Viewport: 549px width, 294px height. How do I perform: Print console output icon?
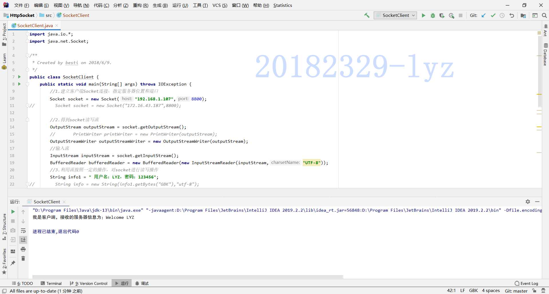23,249
